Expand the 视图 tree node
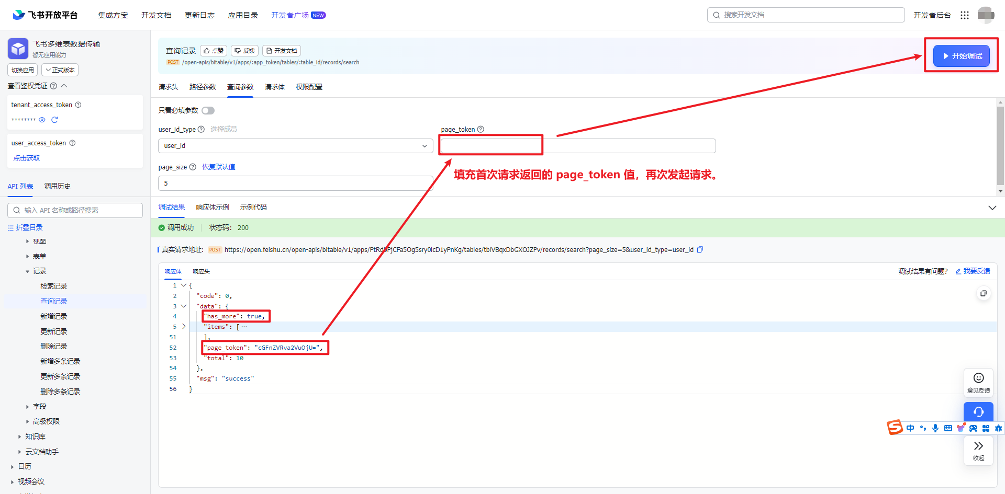Image resolution: width=1005 pixels, height=494 pixels. pos(28,242)
